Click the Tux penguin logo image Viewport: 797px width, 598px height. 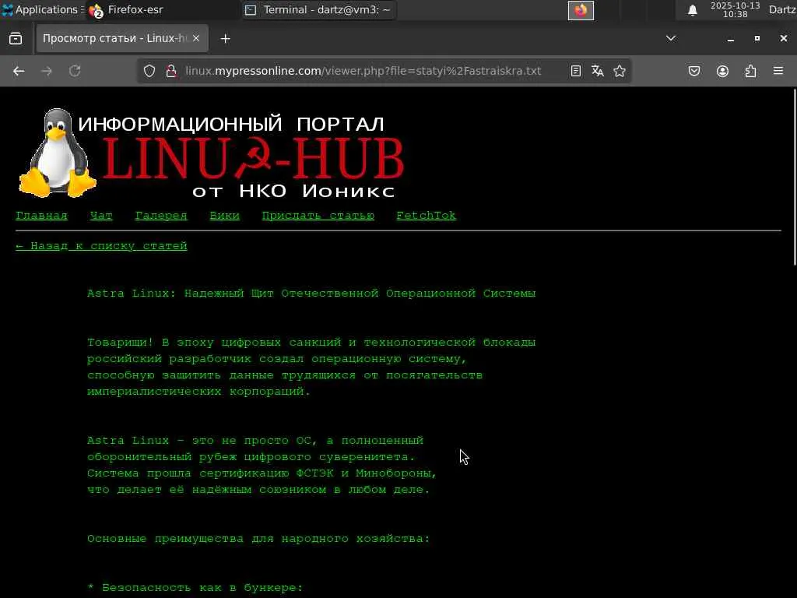57,153
